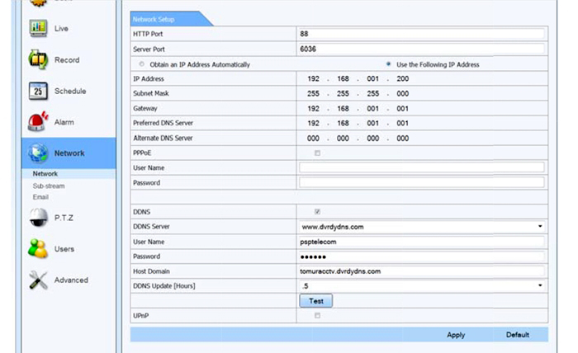The width and height of the screenshot is (578, 353).
Task: Click Gateway last octet 001
Action: (403, 109)
